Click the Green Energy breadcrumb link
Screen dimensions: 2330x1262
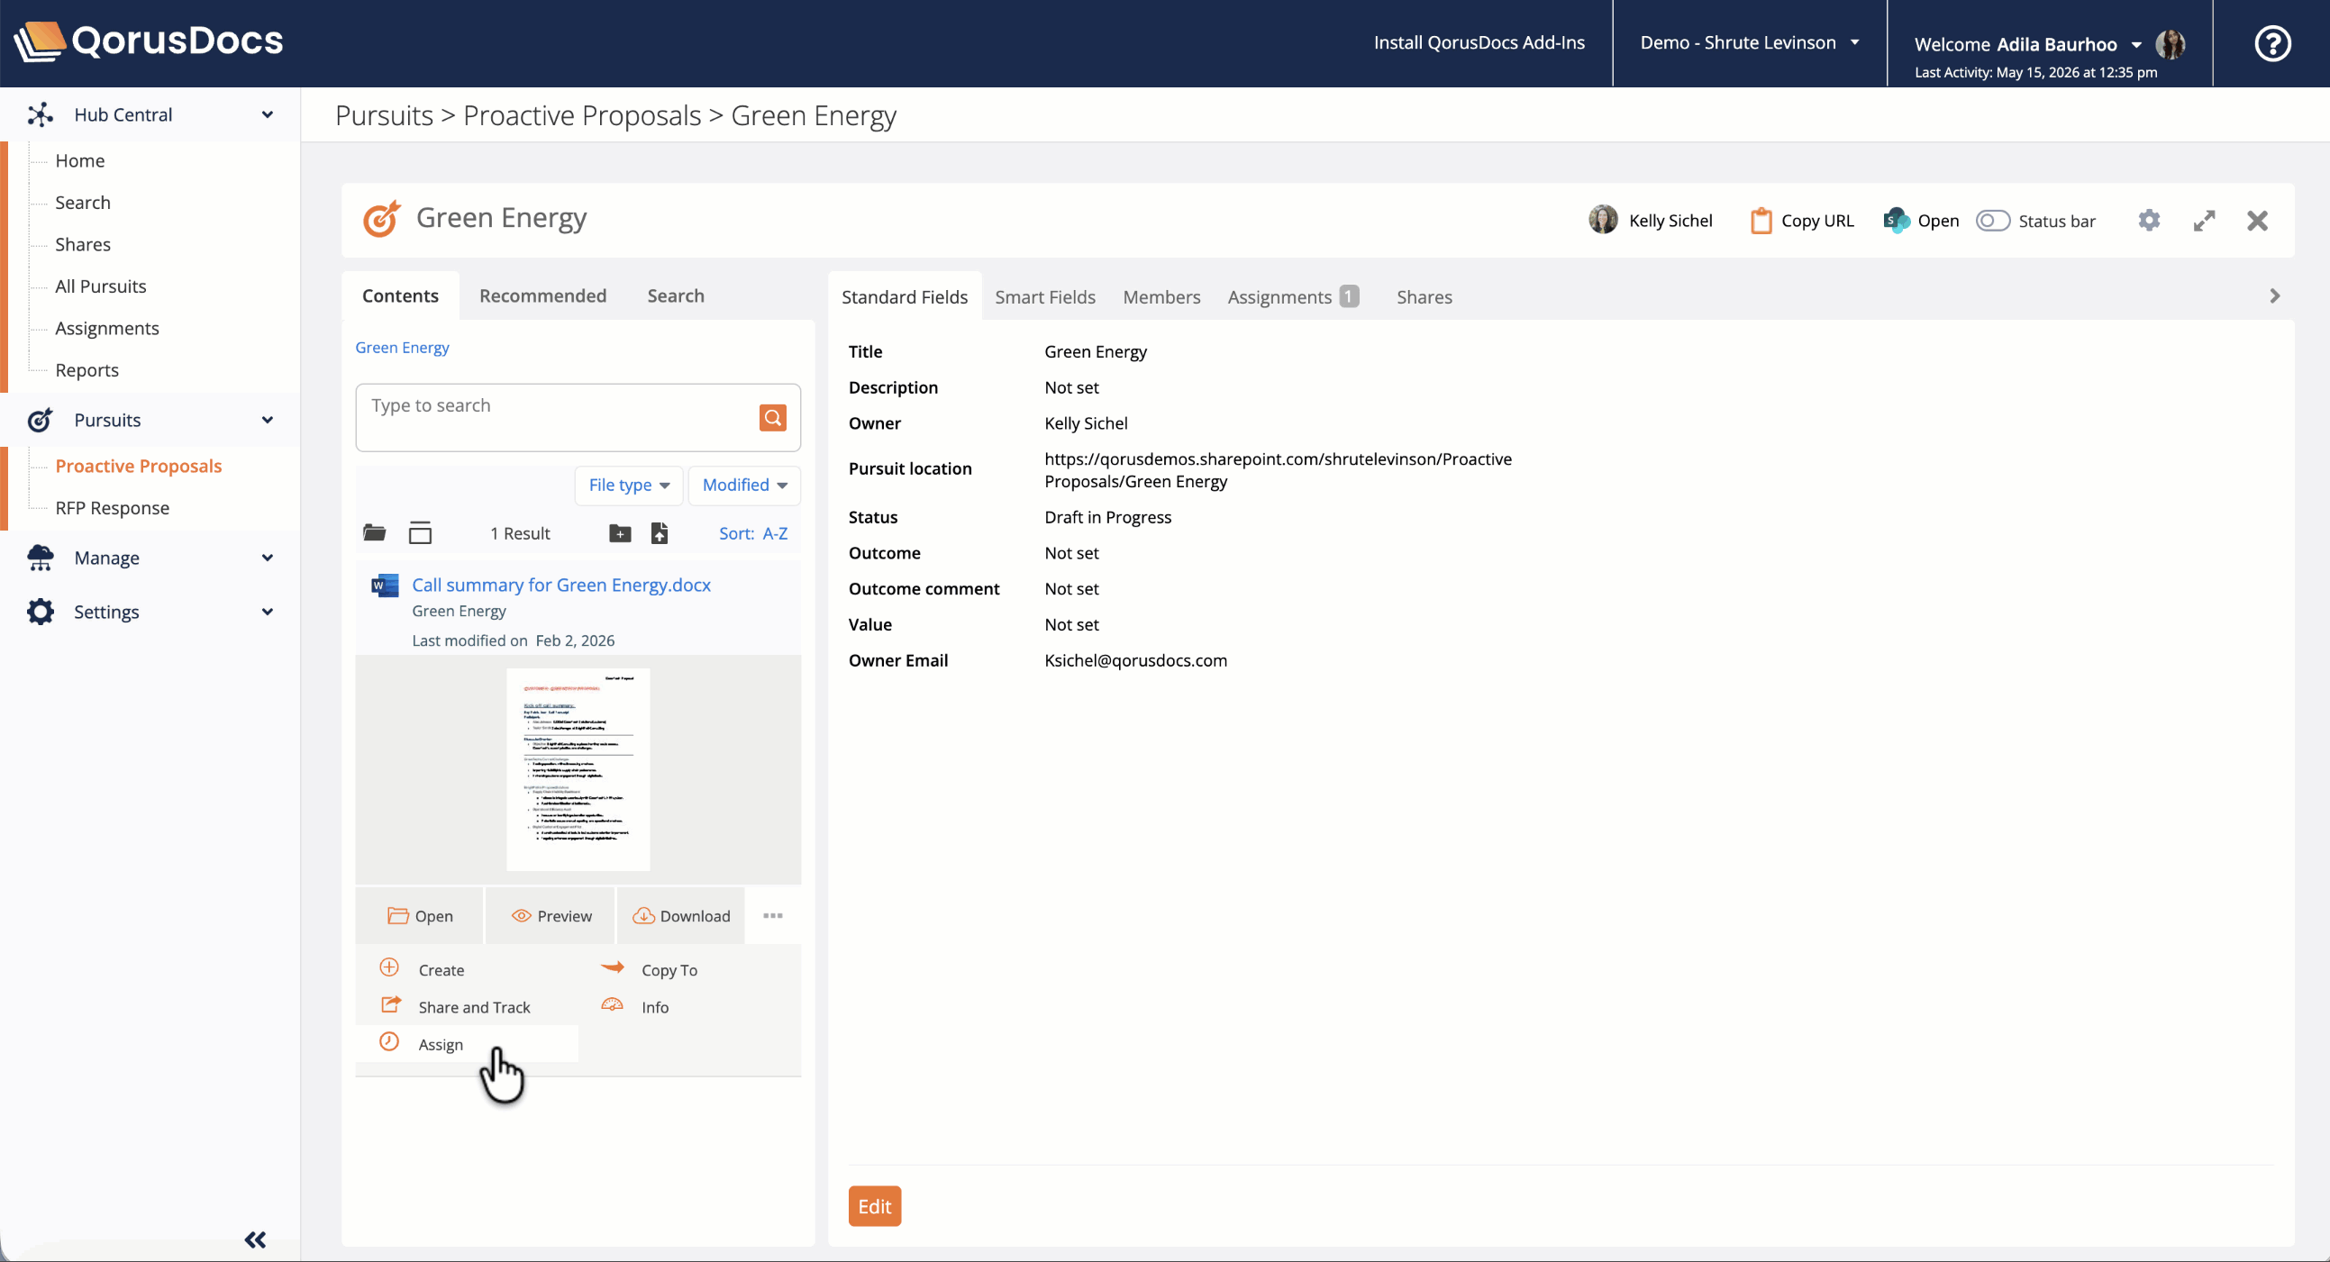tap(402, 347)
